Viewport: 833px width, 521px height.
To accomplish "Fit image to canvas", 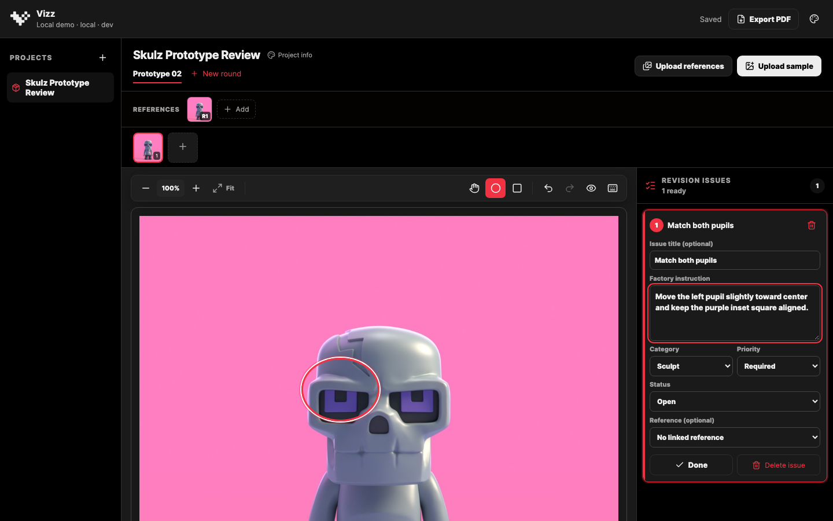I will pos(224,188).
